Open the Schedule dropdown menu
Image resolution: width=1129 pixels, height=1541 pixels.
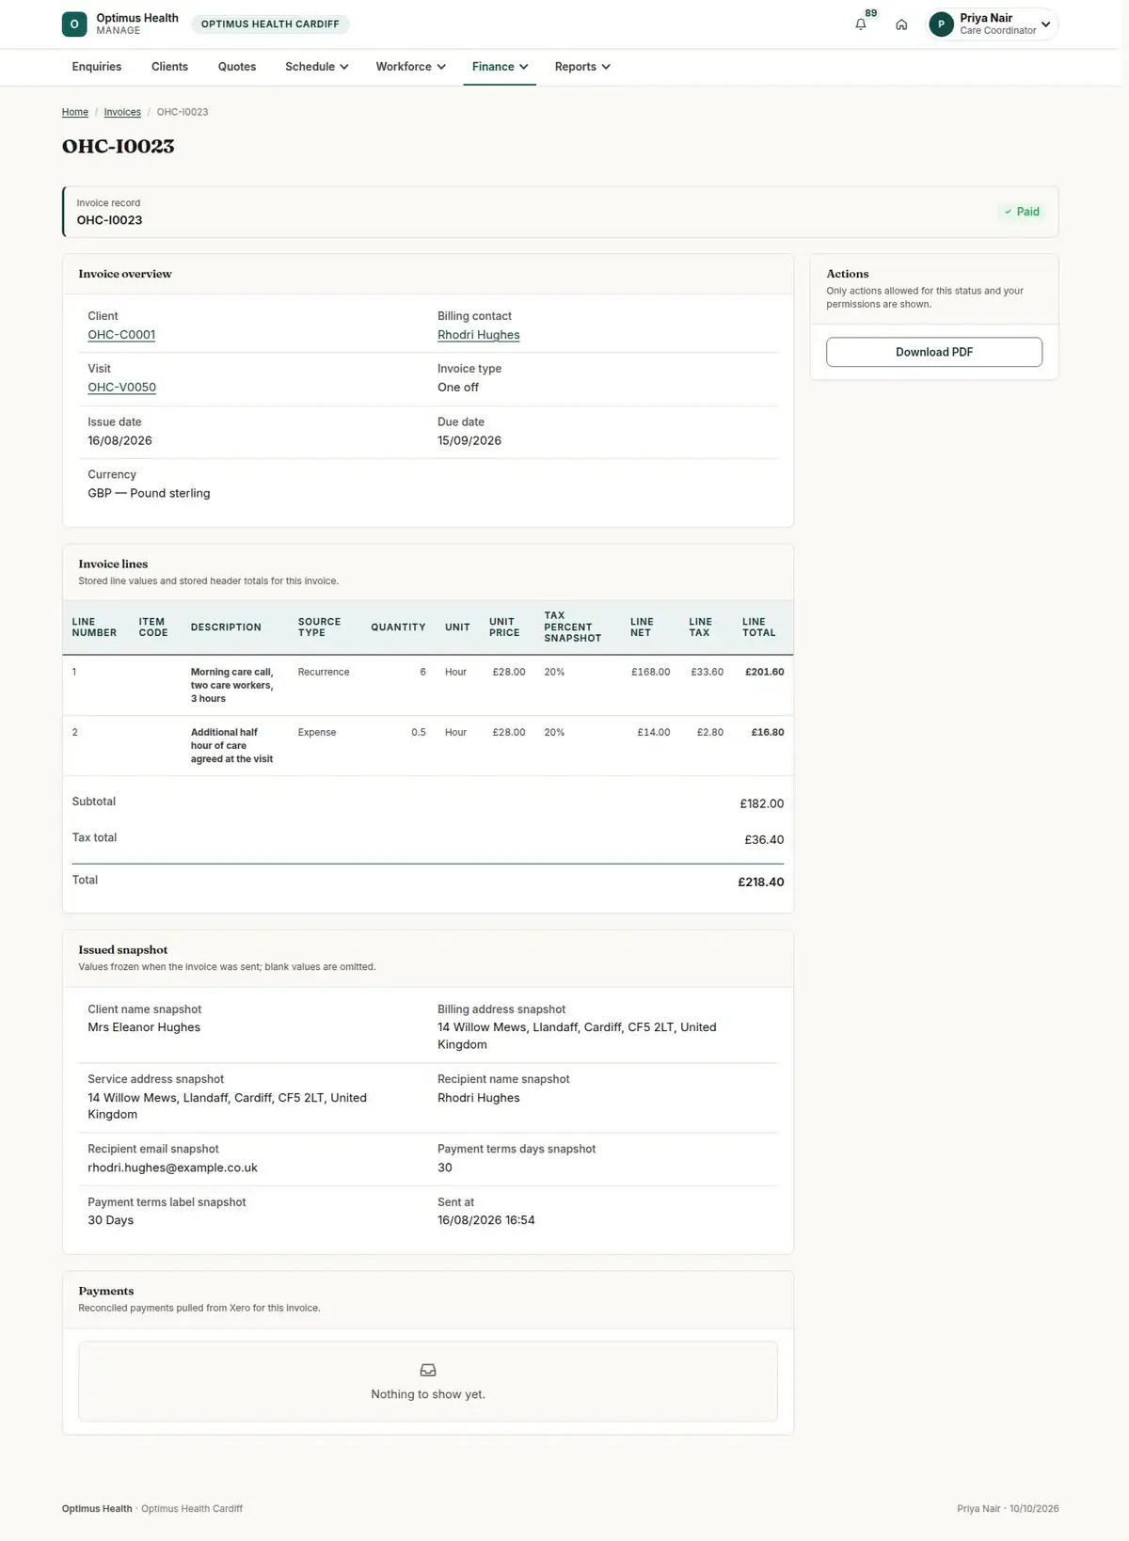pyautogui.click(x=317, y=67)
